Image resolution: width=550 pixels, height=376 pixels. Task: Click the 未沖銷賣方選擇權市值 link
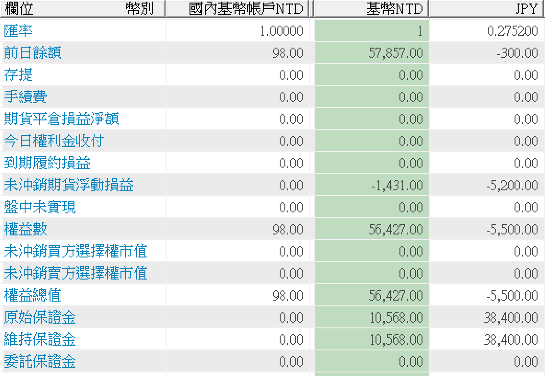[77, 273]
